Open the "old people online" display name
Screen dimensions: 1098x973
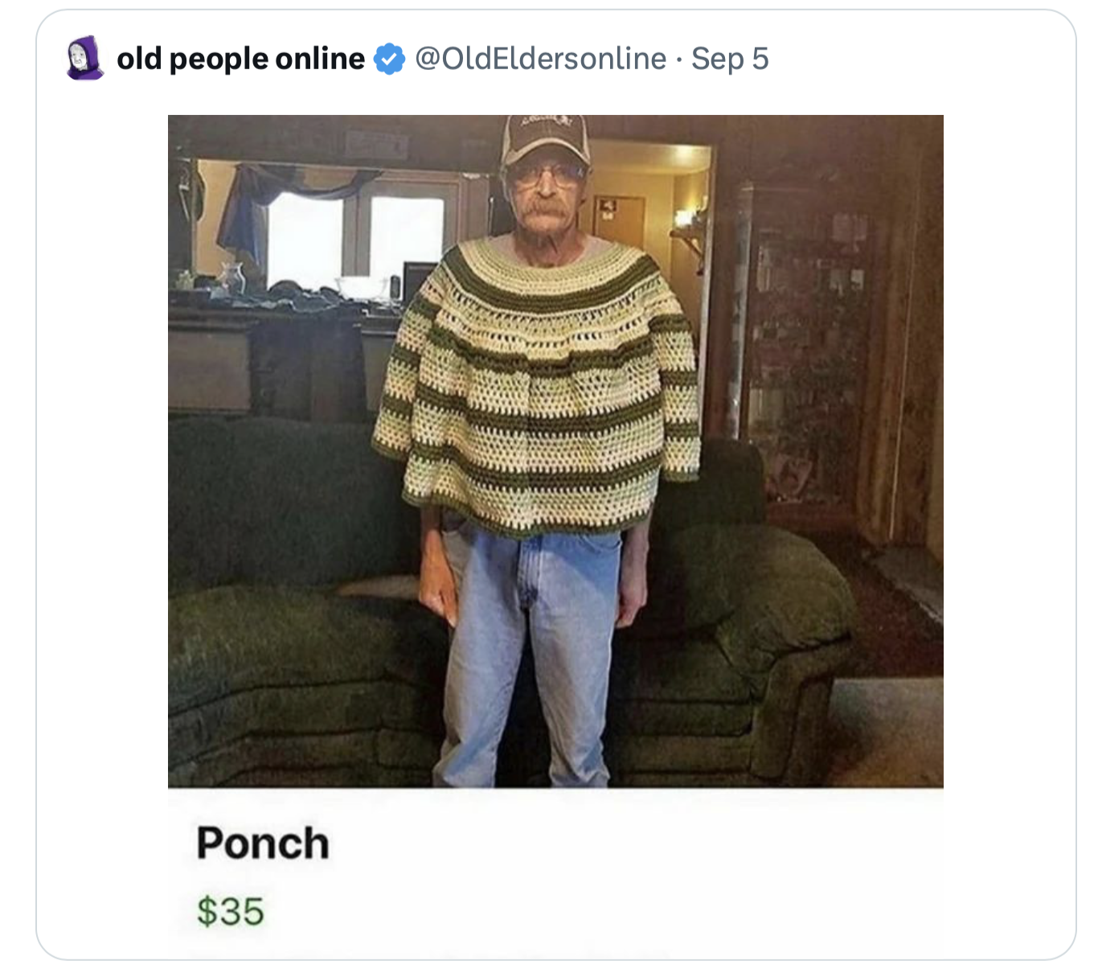[240, 59]
